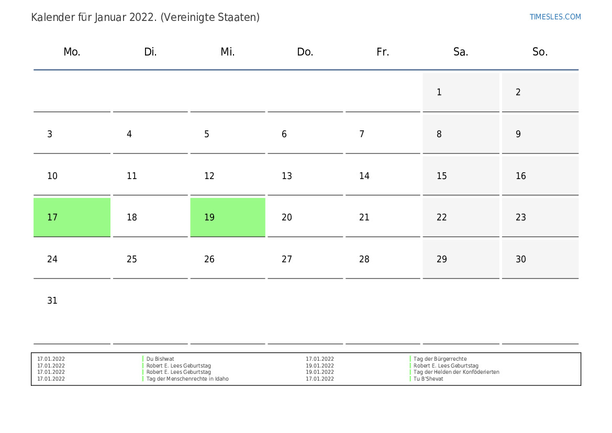This screenshot has height=433, width=612.
Task: Click the 'Tu B'Shevat' holiday entry
Action: click(428, 379)
